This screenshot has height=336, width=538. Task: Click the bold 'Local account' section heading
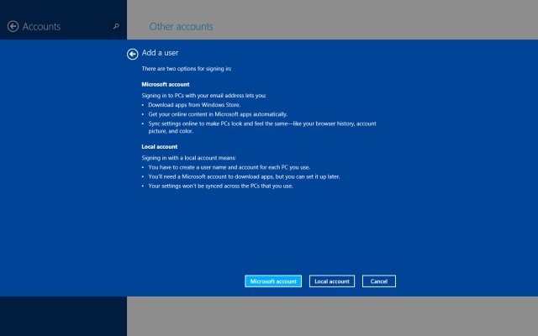(160, 147)
